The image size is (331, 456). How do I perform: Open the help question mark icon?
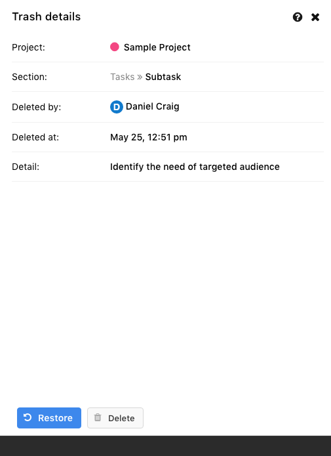click(298, 17)
